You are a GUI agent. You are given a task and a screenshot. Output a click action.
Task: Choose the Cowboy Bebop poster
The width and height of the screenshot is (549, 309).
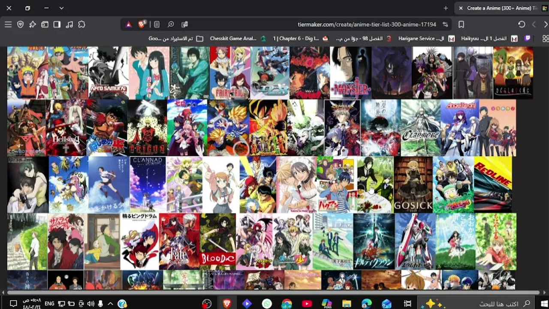point(27,128)
